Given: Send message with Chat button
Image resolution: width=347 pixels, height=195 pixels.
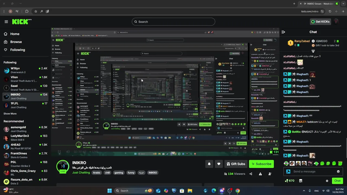Looking at the screenshot, I should (x=337, y=181).
